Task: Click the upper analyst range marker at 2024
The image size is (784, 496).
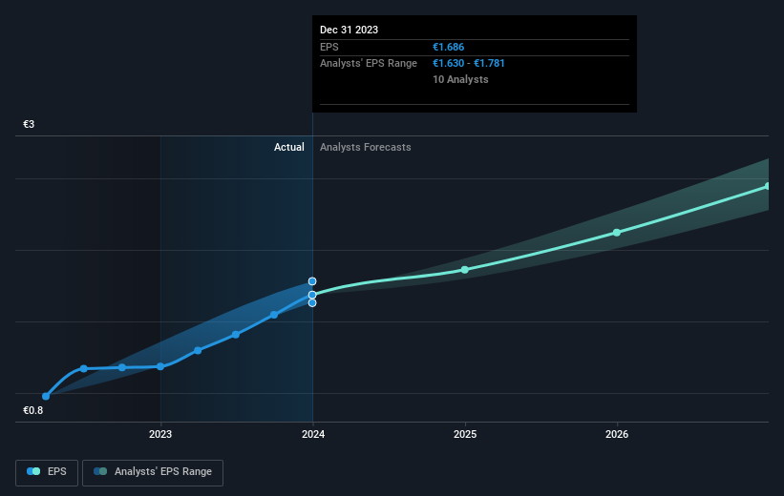Action: (312, 281)
